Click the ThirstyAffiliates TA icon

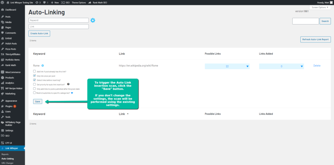[2, 54]
